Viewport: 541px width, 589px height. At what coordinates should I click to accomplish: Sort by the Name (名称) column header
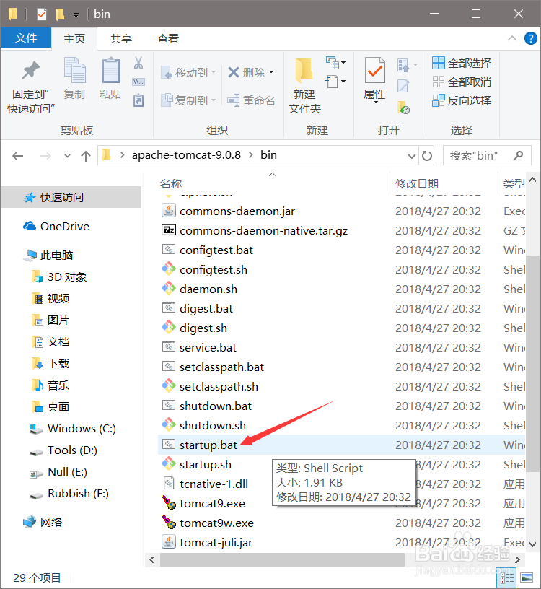[x=171, y=183]
